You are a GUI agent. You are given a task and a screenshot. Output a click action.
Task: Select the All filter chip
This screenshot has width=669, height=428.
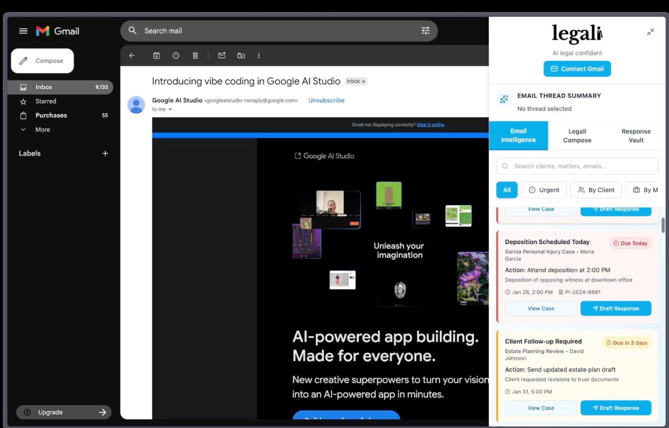(x=506, y=190)
